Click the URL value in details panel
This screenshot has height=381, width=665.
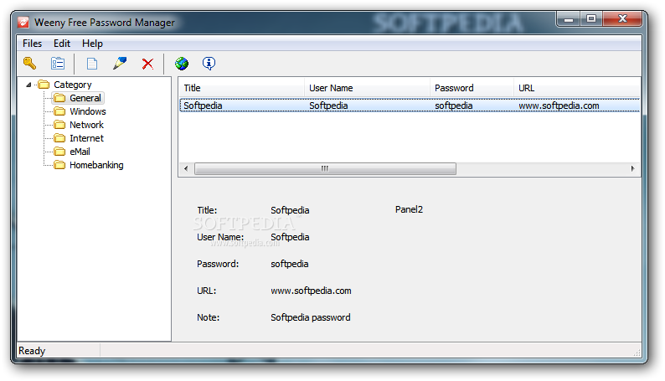(311, 291)
